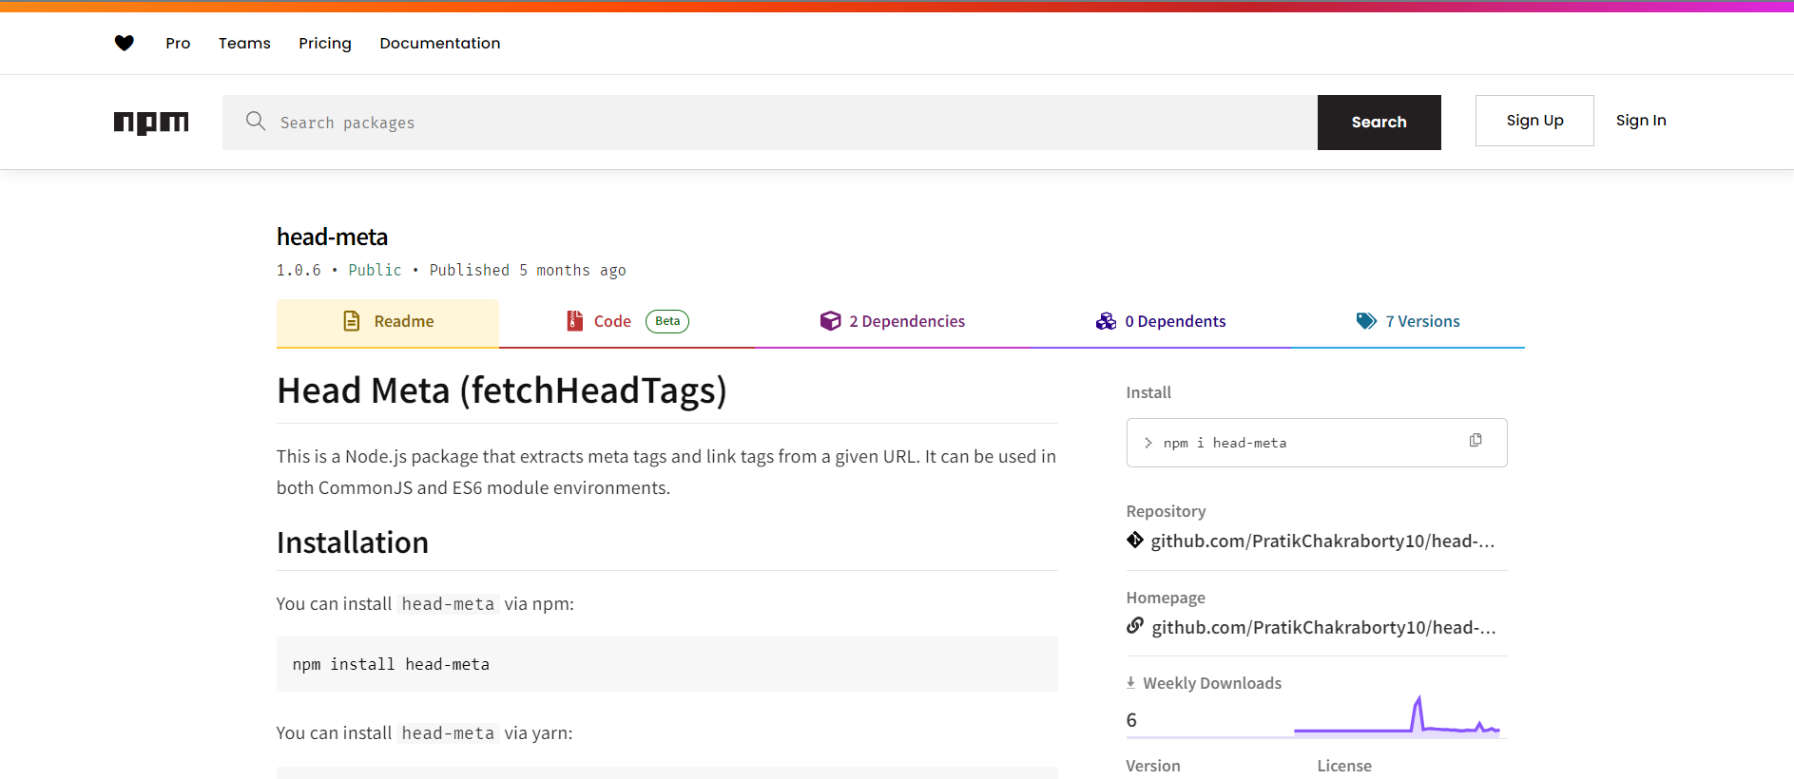This screenshot has width=1794, height=779.
Task: Open the GitHub homepage link
Action: (x=1323, y=627)
